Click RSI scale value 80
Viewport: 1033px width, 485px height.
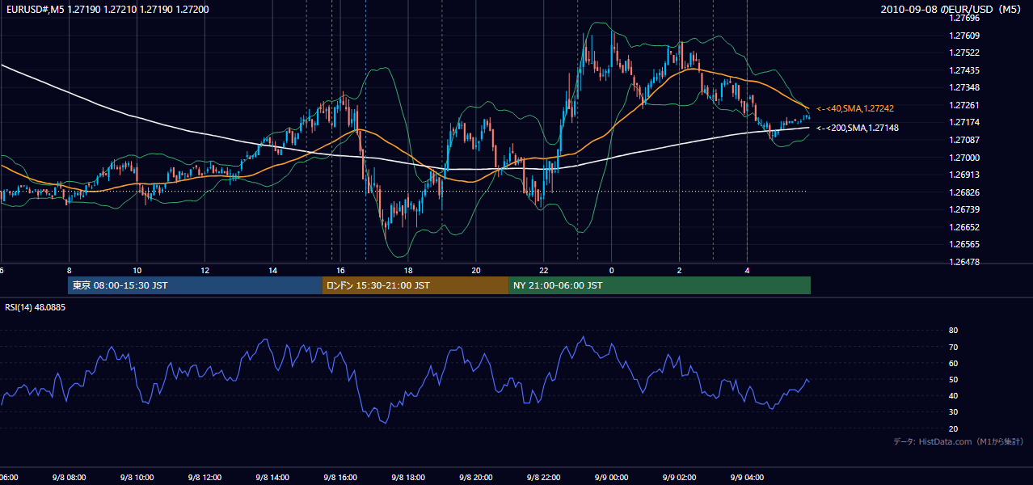pyautogui.click(x=953, y=331)
